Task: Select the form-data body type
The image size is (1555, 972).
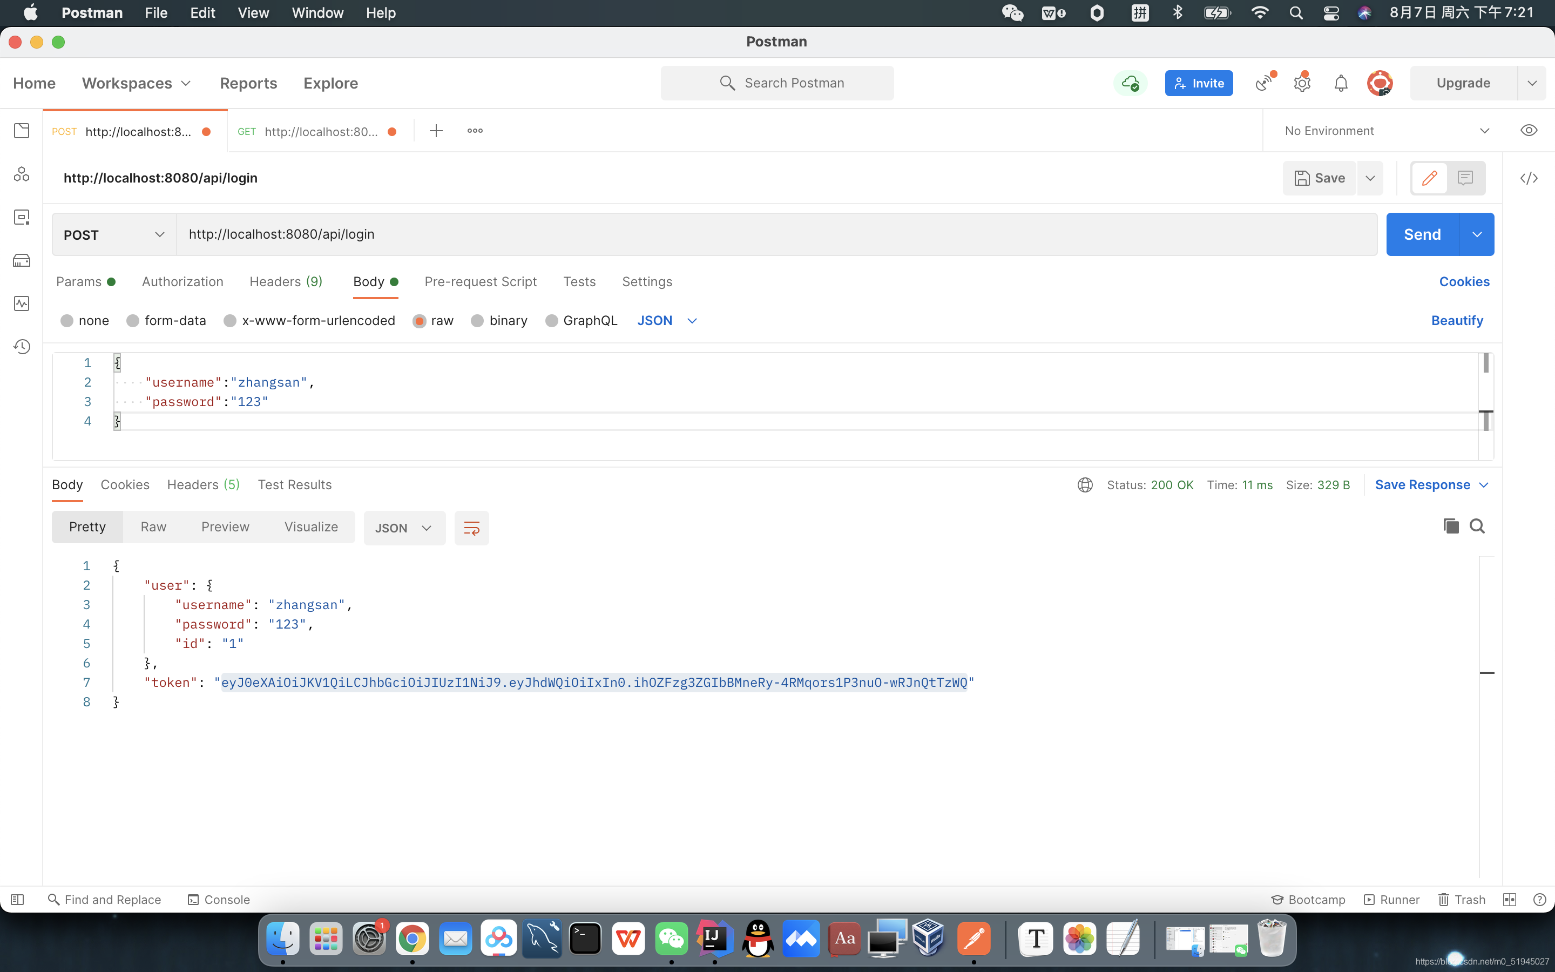Action: (133, 321)
